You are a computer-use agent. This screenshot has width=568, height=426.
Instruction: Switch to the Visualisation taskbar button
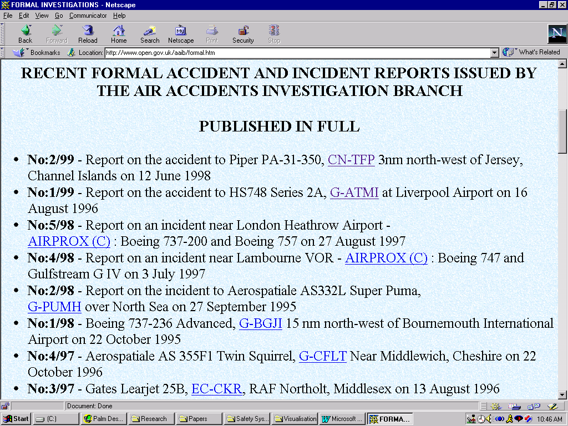pyautogui.click(x=295, y=419)
